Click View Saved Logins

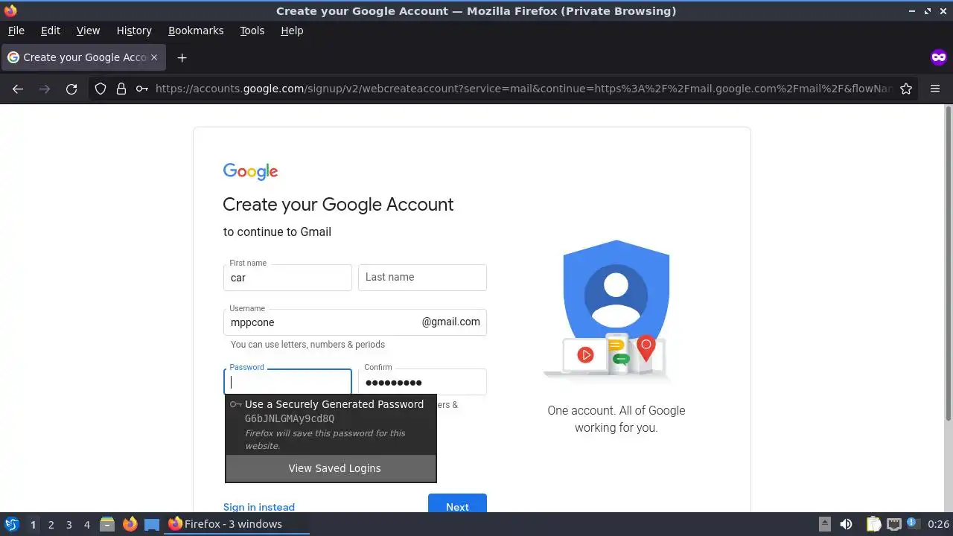click(331, 468)
